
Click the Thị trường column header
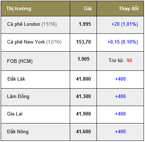pos(19,9)
